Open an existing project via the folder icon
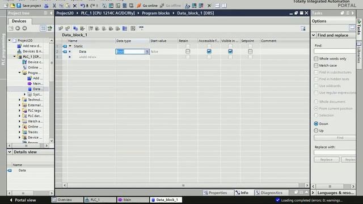 coord(12,6)
